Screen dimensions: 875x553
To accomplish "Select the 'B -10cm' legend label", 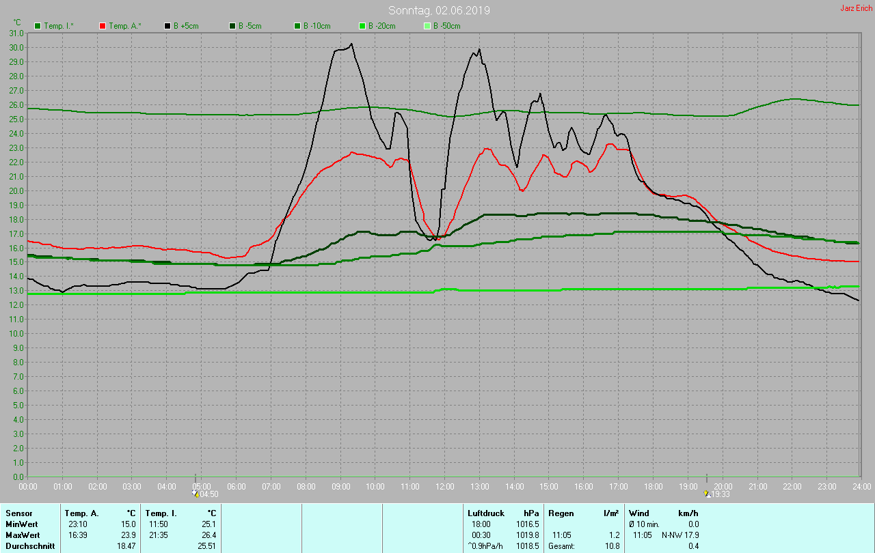I will click(317, 26).
